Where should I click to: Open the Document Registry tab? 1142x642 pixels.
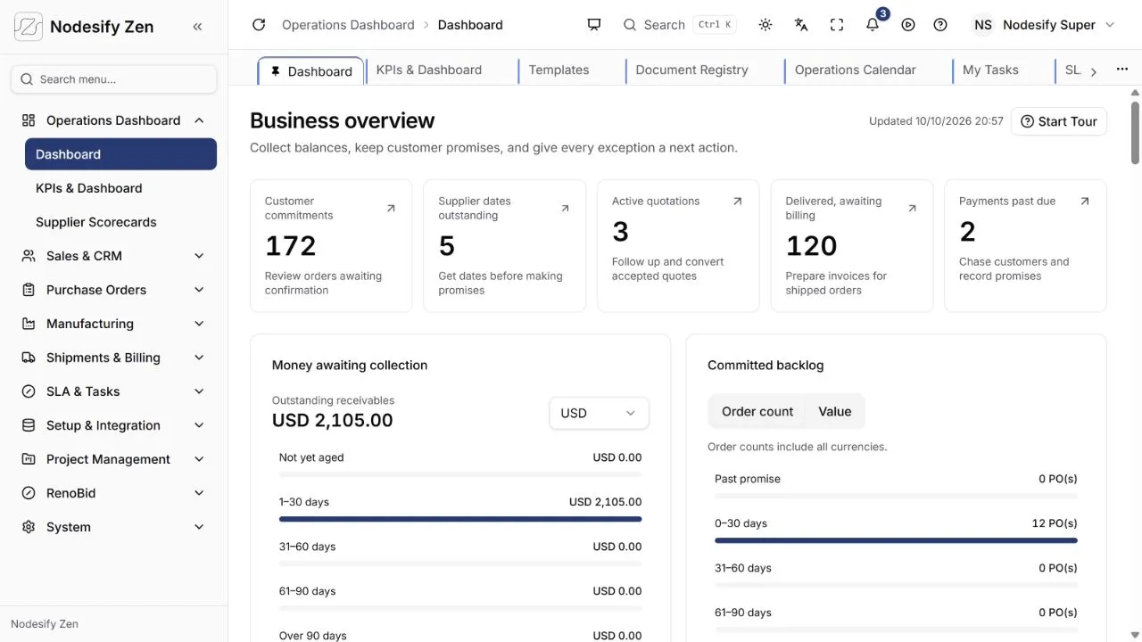(692, 70)
